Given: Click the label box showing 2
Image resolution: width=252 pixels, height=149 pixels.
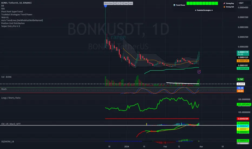Looking at the screenshot, I should click(118, 3).
